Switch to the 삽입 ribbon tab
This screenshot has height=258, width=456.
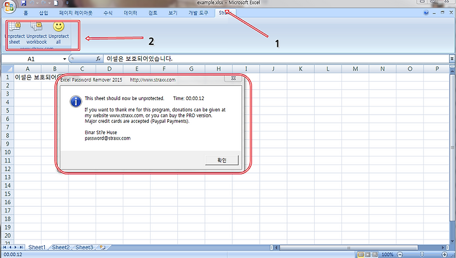(x=44, y=13)
